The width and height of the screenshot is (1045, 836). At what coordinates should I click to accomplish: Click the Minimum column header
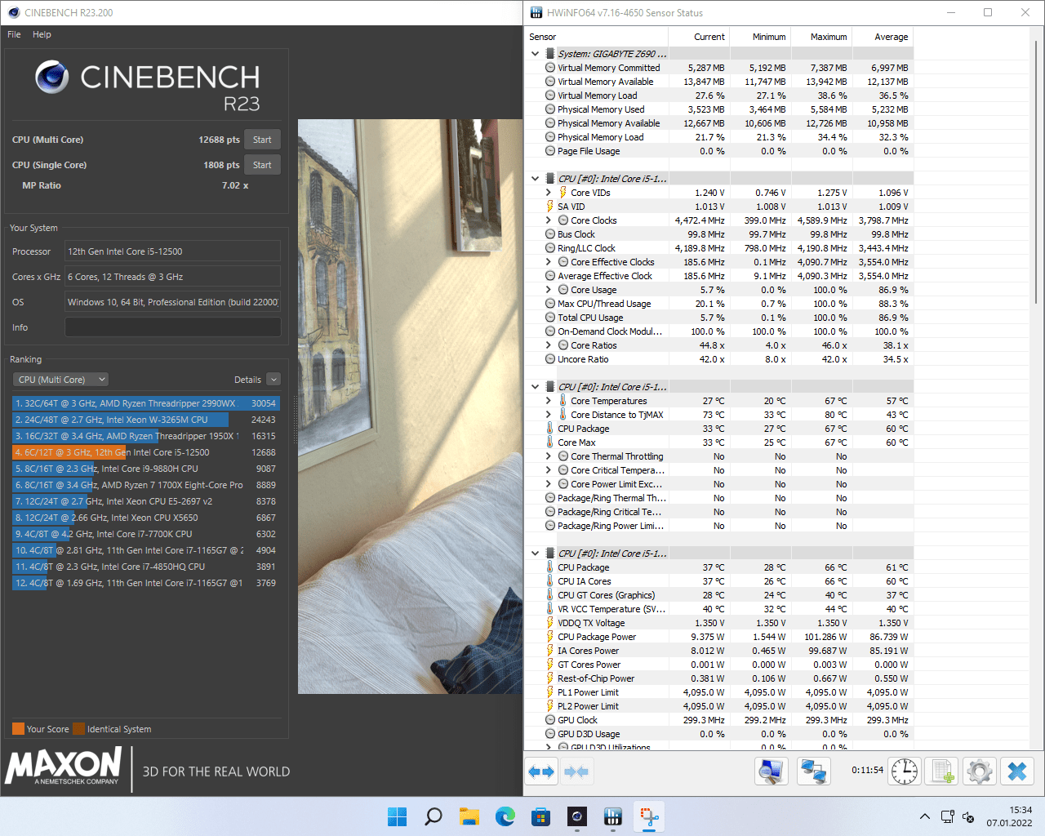pyautogui.click(x=760, y=37)
